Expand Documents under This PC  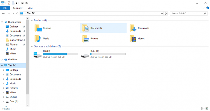[x=3, y=75]
